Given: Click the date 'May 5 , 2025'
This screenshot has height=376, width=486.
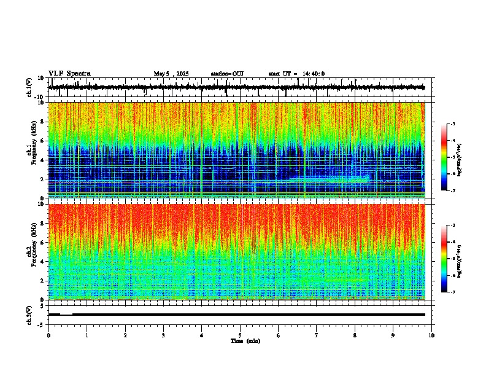Looking at the screenshot, I should (x=171, y=74).
